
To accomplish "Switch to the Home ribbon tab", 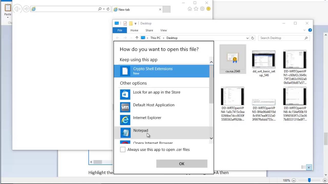I will 134,30.
